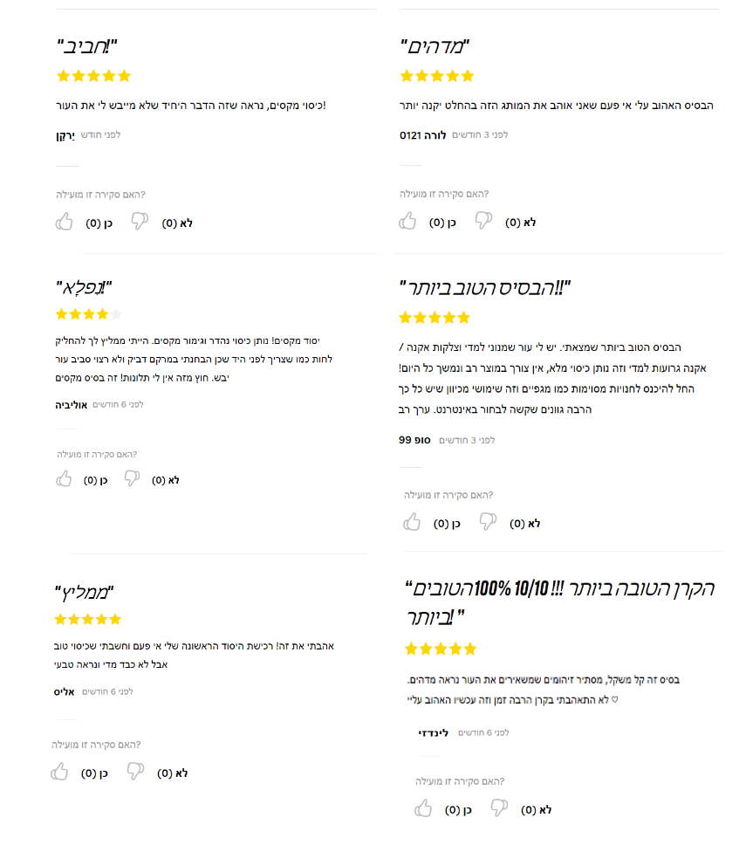Click "לא (0)" under לינדזי's review

(x=536, y=810)
